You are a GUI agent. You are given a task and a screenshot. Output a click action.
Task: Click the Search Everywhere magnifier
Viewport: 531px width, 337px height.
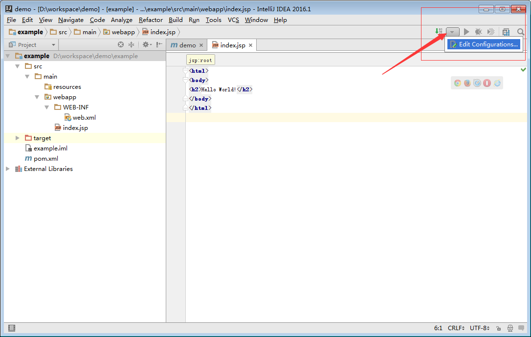click(x=521, y=32)
